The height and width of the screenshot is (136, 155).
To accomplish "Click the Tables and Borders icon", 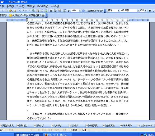I will click(x=38, y=11).
